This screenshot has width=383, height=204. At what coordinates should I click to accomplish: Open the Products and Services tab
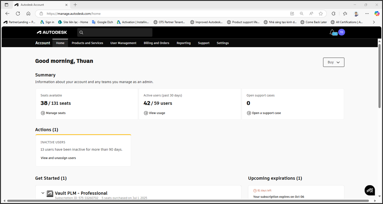pyautogui.click(x=87, y=43)
